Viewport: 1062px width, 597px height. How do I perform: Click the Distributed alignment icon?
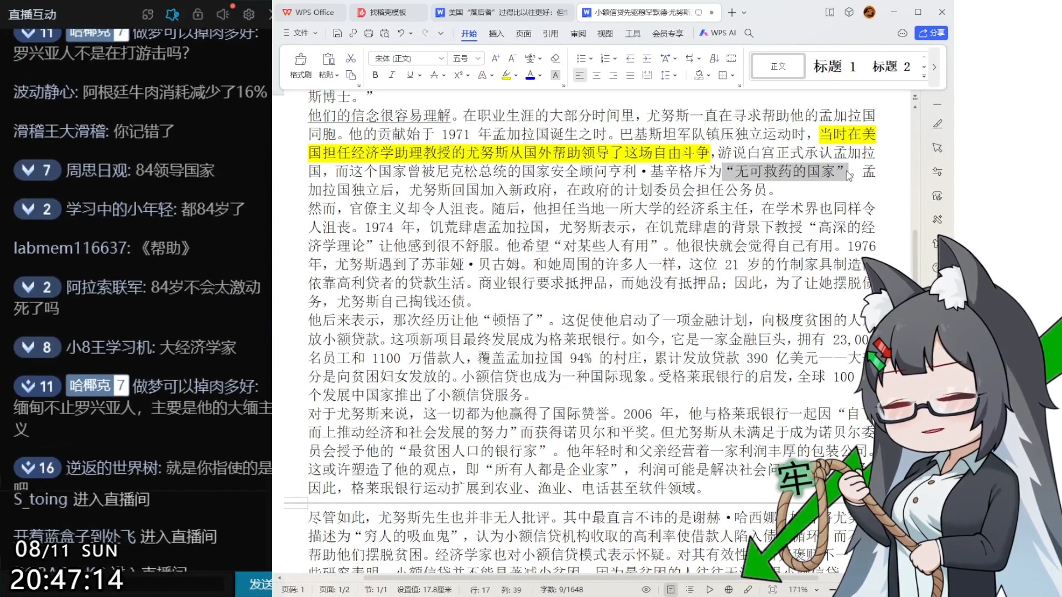coord(647,75)
